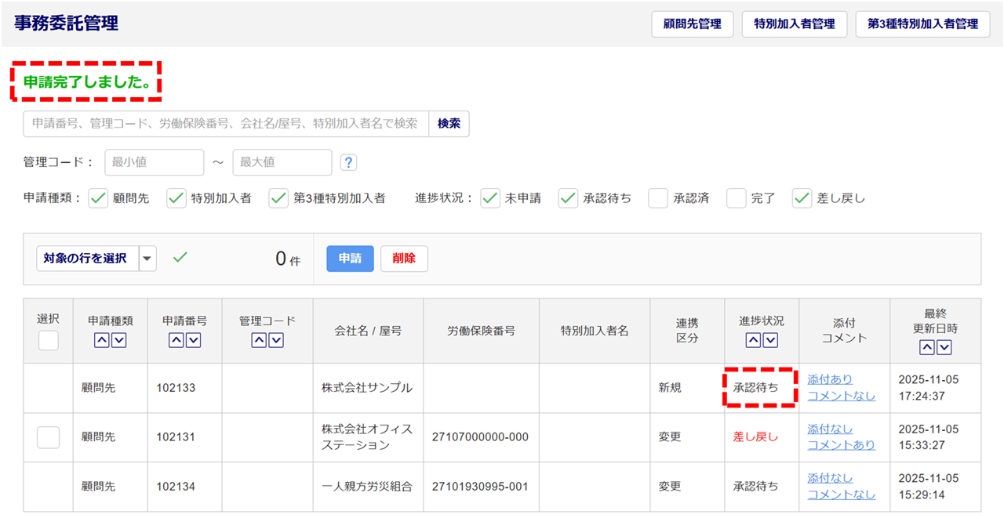Uncheck the 顧問先 application type checkbox
The height and width of the screenshot is (518, 1004).
coord(98,198)
